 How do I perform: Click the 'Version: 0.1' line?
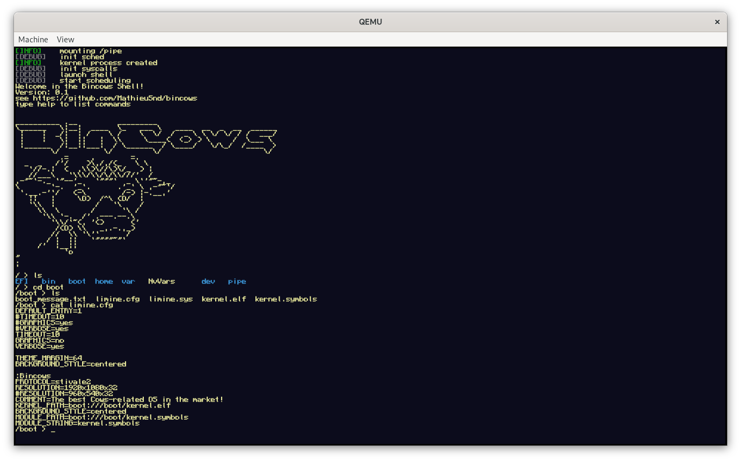pos(42,92)
